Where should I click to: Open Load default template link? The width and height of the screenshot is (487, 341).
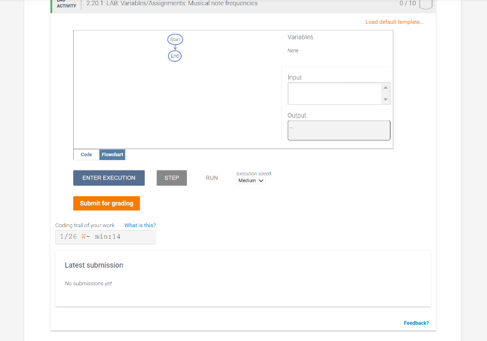coord(394,22)
